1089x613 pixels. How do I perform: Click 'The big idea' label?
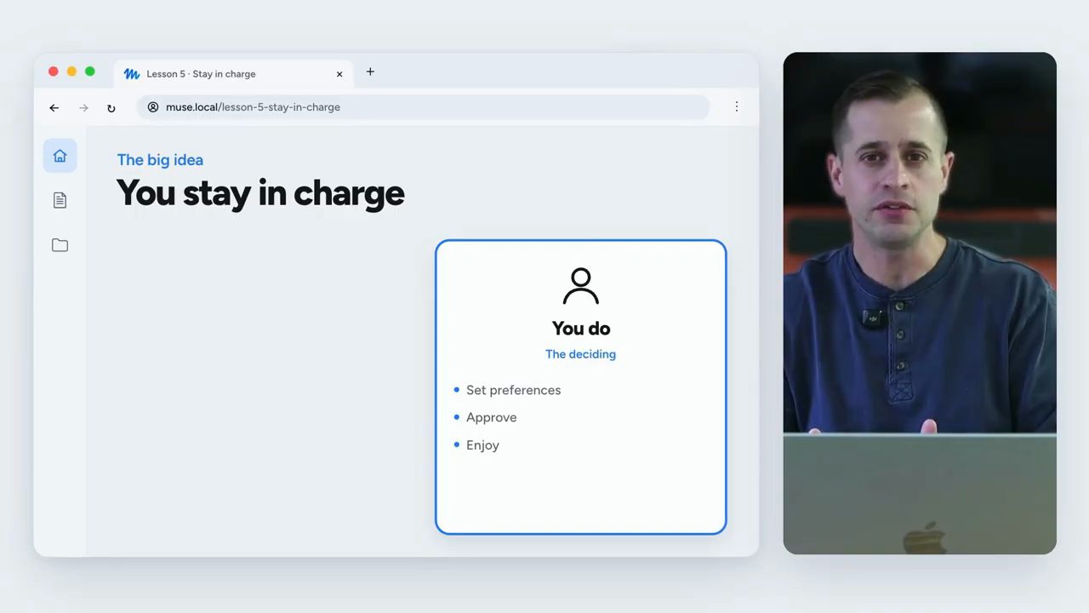pos(160,159)
